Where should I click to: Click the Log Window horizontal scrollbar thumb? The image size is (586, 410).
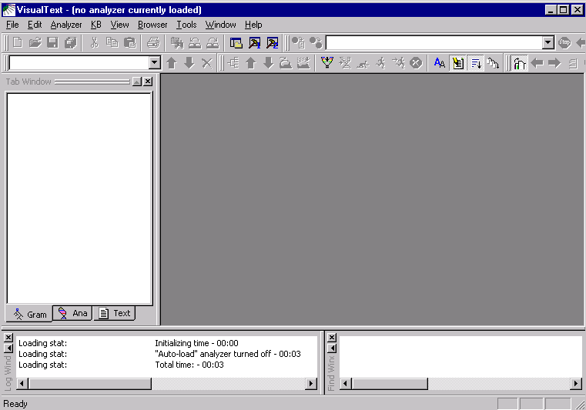tap(89, 384)
